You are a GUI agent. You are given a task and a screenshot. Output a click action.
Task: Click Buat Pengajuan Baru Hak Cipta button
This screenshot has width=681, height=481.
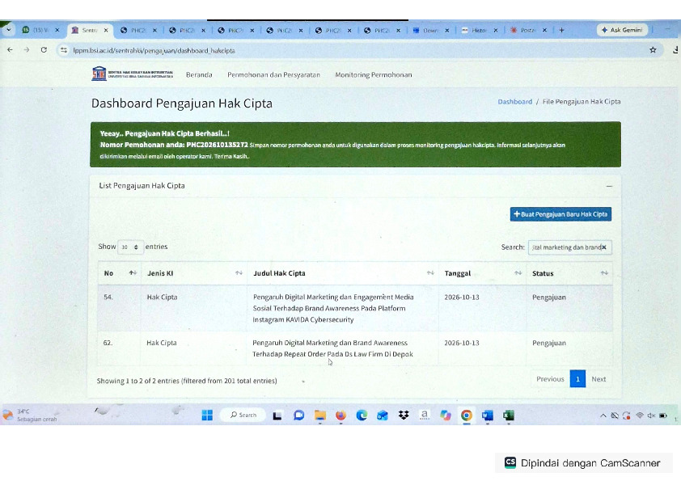pyautogui.click(x=560, y=214)
